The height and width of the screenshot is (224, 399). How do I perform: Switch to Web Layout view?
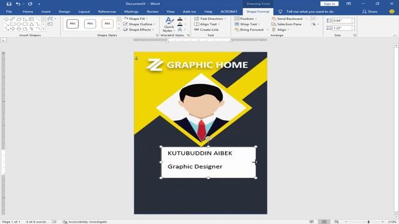tap(337, 222)
